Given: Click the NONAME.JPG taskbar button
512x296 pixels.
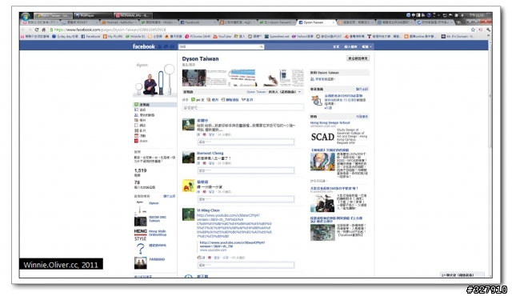Looking at the screenshot, I should [134, 16].
